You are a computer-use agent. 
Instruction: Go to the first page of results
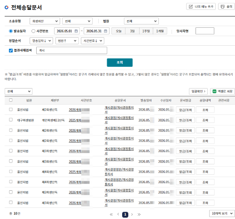point(111,214)
